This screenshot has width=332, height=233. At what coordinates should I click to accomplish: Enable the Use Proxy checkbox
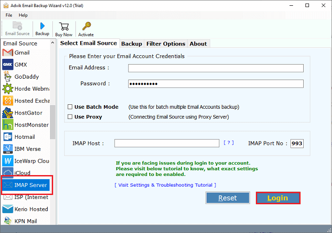(70, 117)
